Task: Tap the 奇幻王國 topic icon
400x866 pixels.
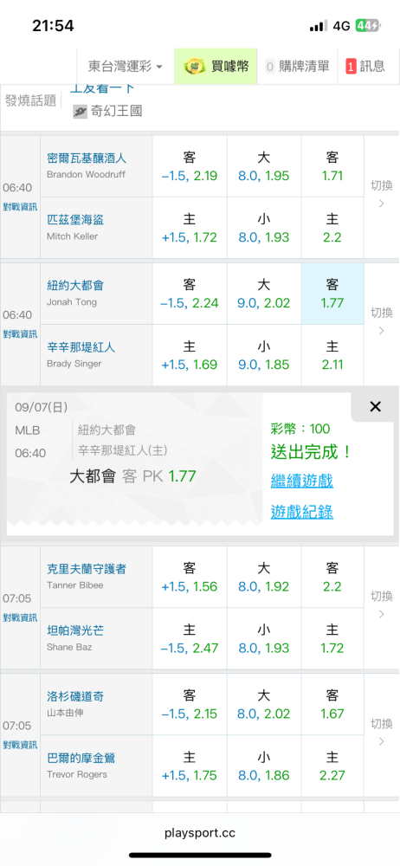Action: (81, 112)
